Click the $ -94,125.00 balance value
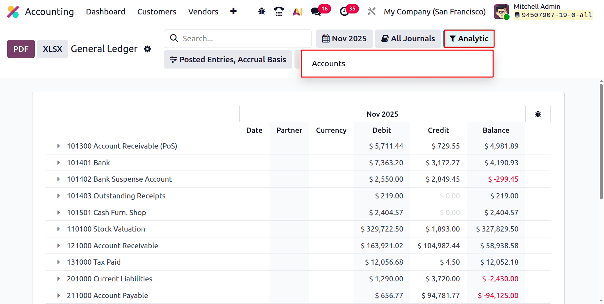The image size is (604, 304). [x=498, y=295]
